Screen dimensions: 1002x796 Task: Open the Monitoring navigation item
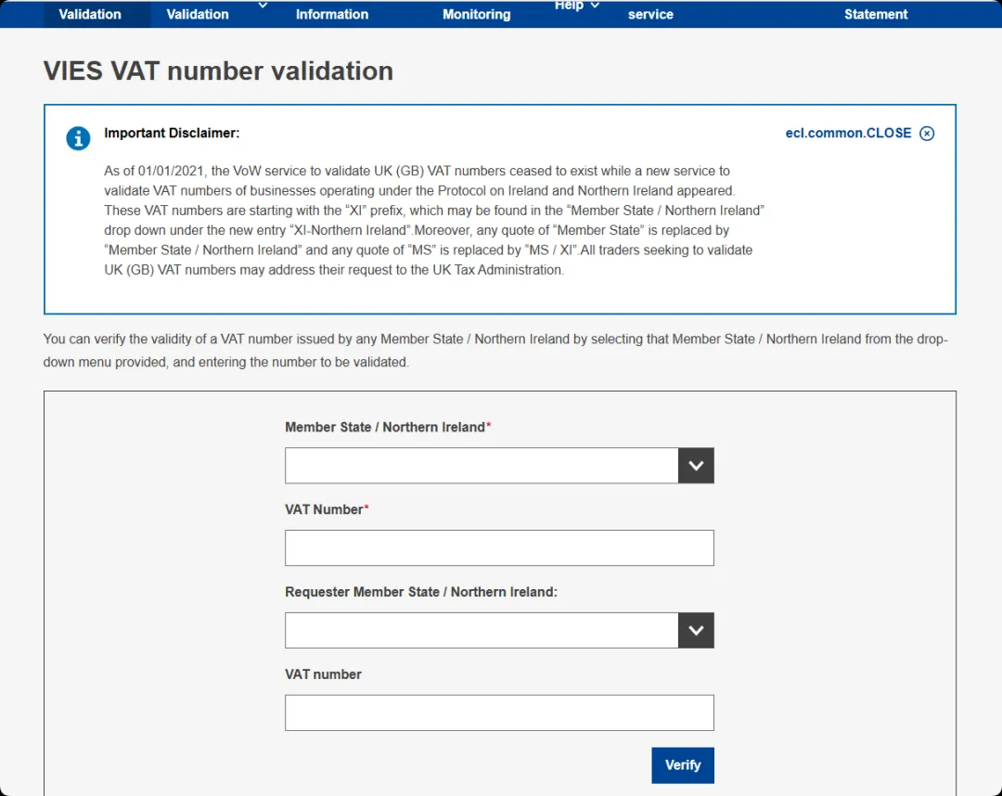[x=476, y=14]
